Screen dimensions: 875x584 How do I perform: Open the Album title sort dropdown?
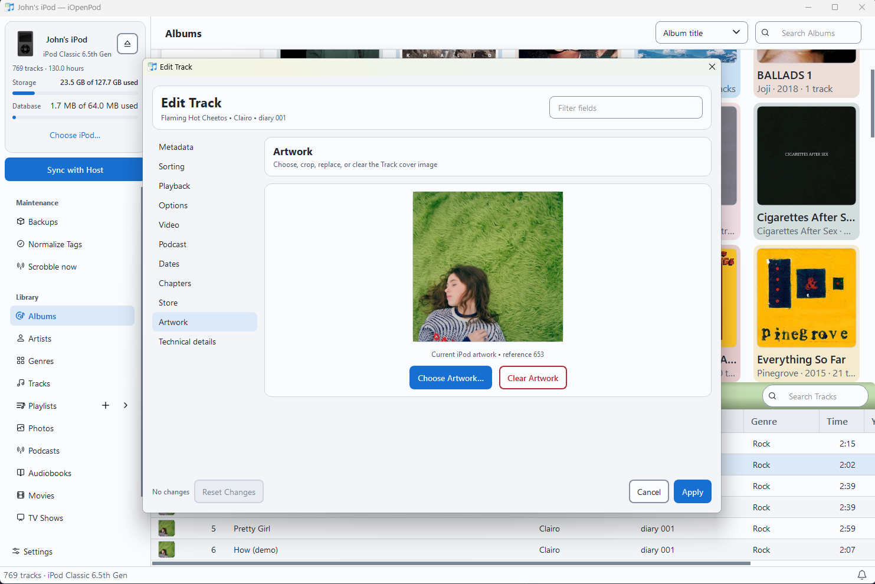tap(702, 33)
